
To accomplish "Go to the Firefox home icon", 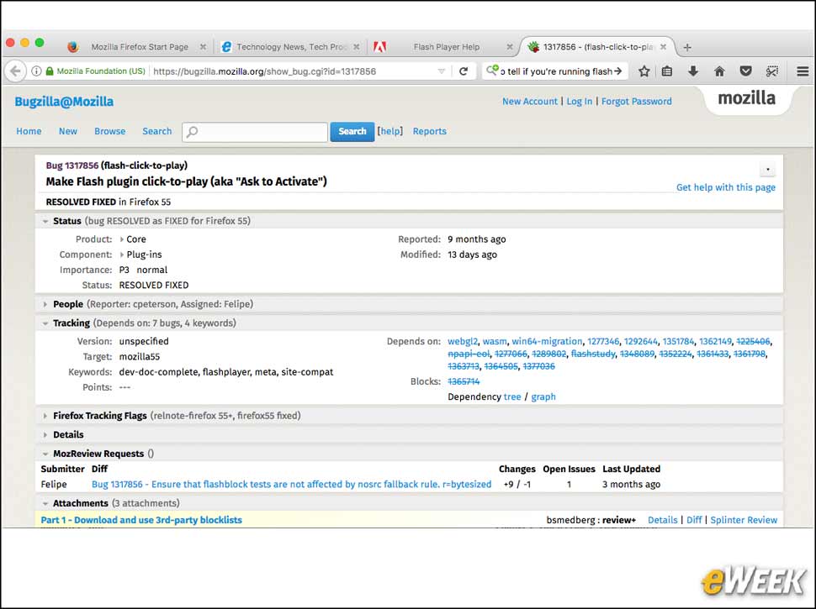I will coord(719,71).
